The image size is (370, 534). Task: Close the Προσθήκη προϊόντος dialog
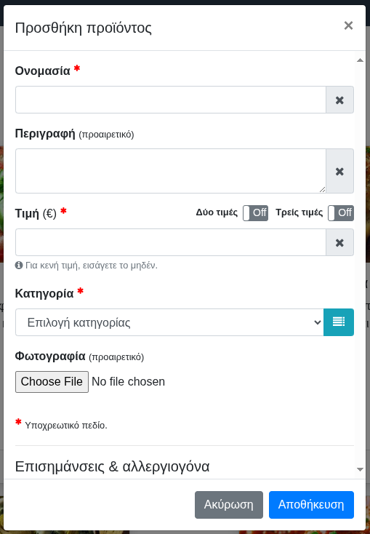coord(348,25)
